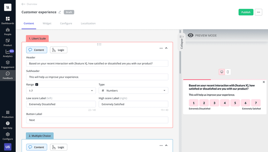Open the Logic section of Likert Scale
Image resolution: width=268 pixels, height=152 pixels.
(x=59, y=50)
